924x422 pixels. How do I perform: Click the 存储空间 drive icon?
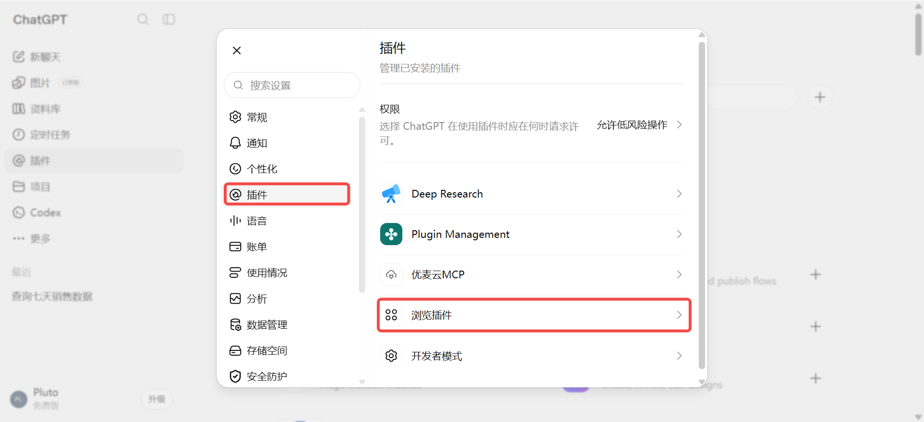pos(235,350)
